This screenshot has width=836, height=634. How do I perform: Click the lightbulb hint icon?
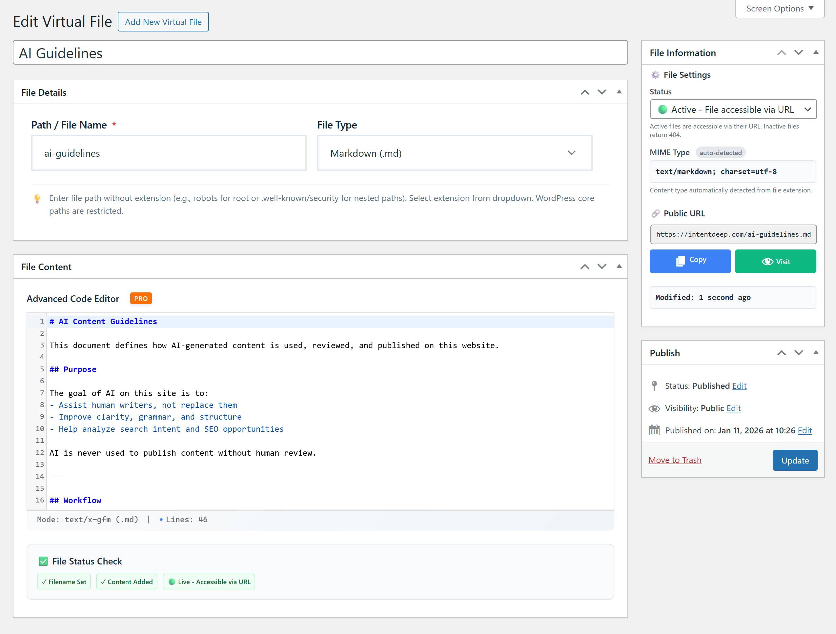tap(37, 199)
